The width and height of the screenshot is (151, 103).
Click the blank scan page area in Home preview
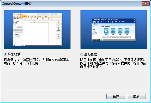click(39, 33)
